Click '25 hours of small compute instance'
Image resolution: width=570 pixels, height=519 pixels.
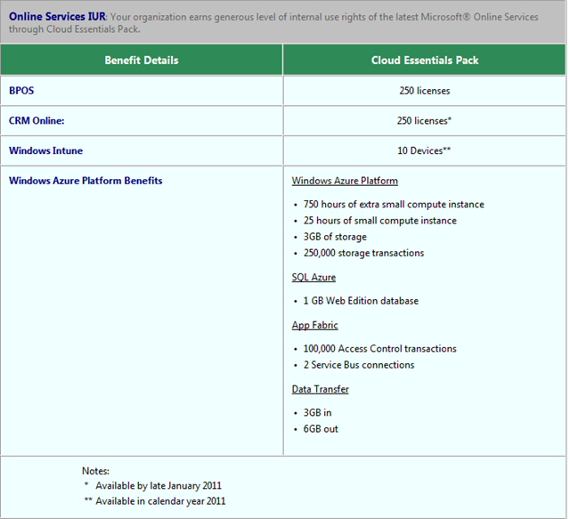click(380, 221)
